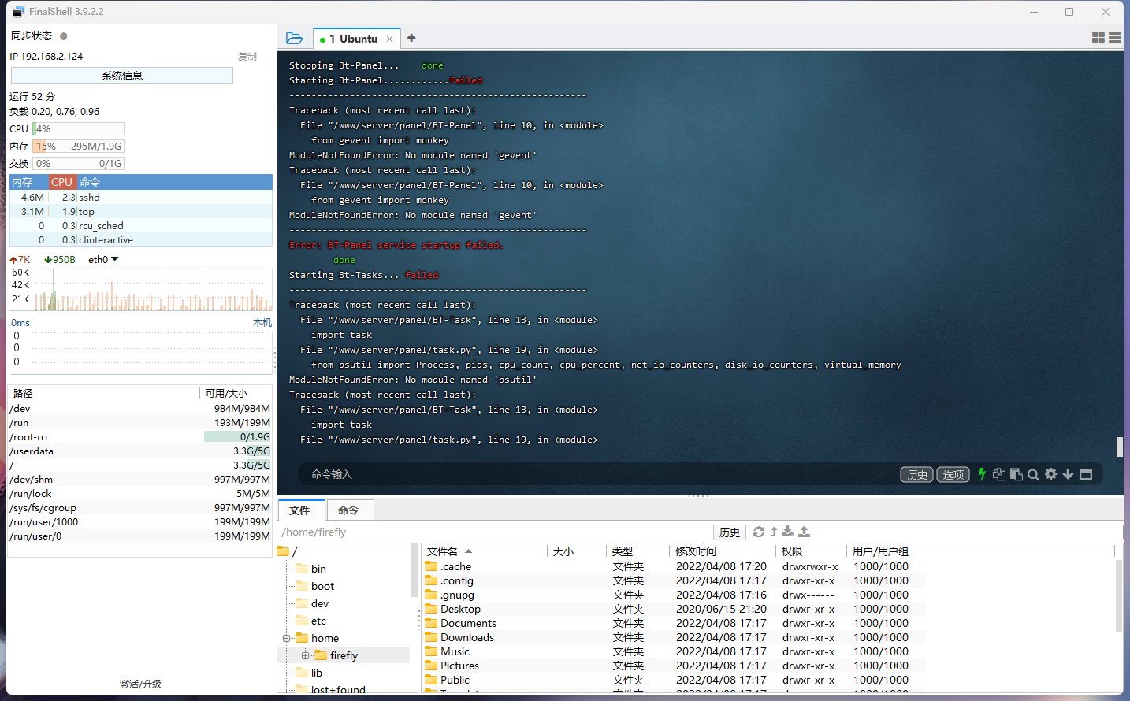Select the Music folder row
This screenshot has width=1130, height=701.
click(x=675, y=651)
